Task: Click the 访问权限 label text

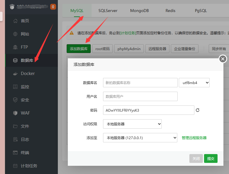Action: click(90, 124)
